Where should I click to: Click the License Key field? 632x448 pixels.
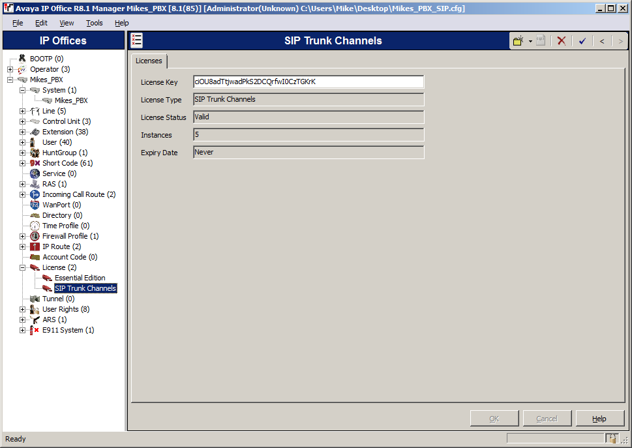[308, 82]
